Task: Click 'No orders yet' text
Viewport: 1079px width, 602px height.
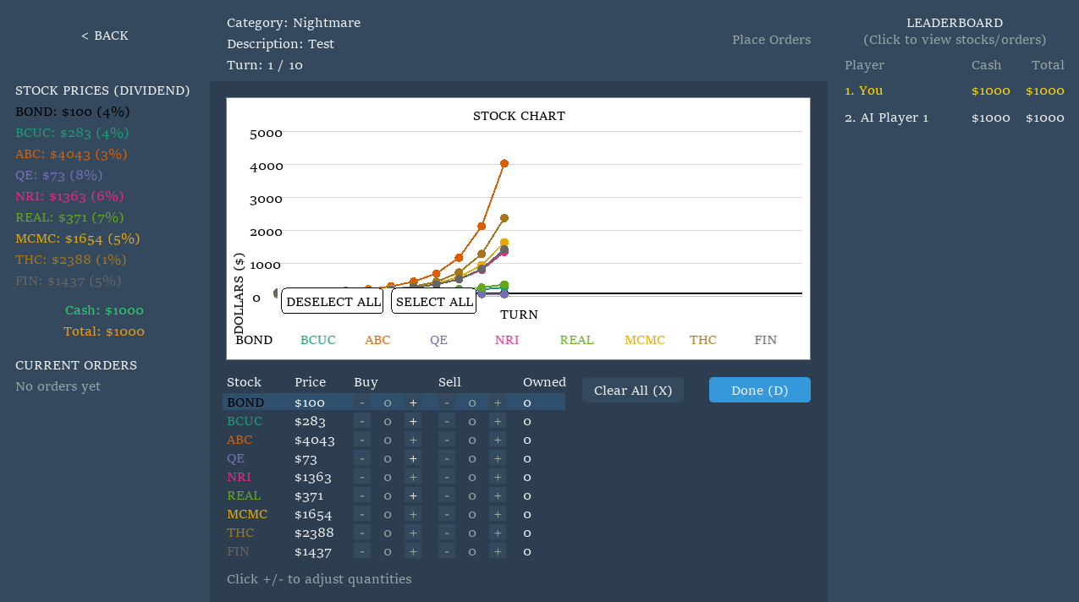Action: pyautogui.click(x=58, y=386)
